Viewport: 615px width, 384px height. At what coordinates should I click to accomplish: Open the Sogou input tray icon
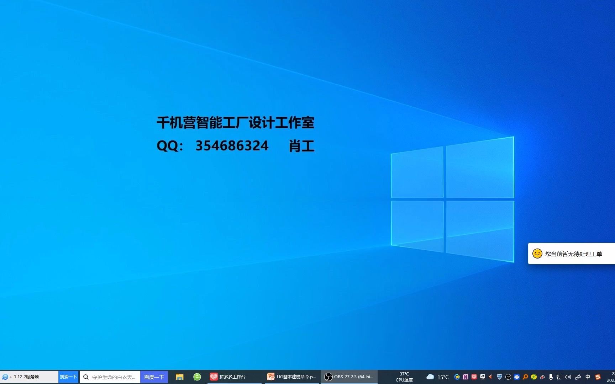point(598,377)
